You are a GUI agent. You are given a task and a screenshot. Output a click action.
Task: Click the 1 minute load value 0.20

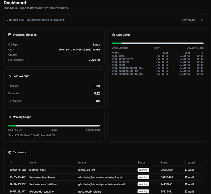97,86
